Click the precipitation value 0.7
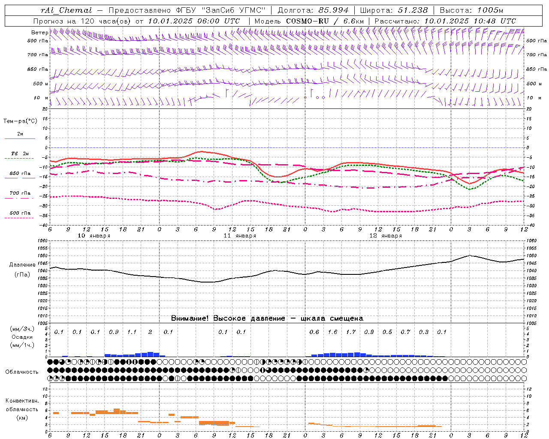Image resolution: width=549 pixels, height=439 pixels. point(405,332)
